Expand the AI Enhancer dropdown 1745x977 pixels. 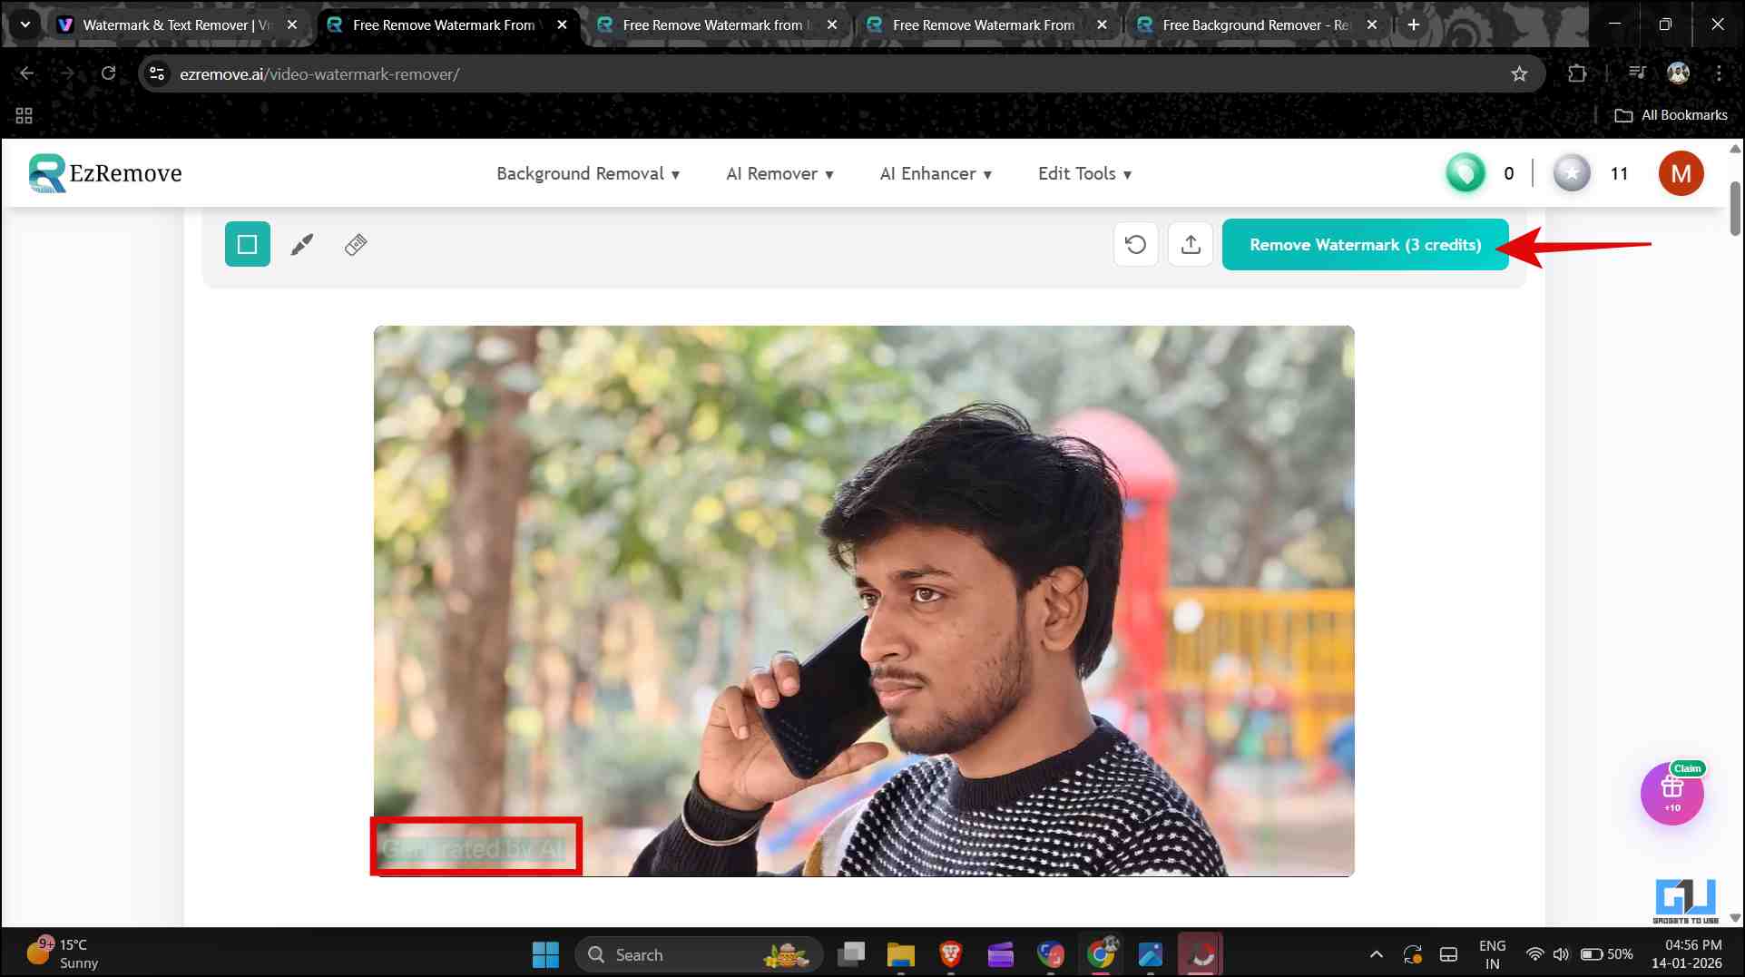[x=936, y=173]
